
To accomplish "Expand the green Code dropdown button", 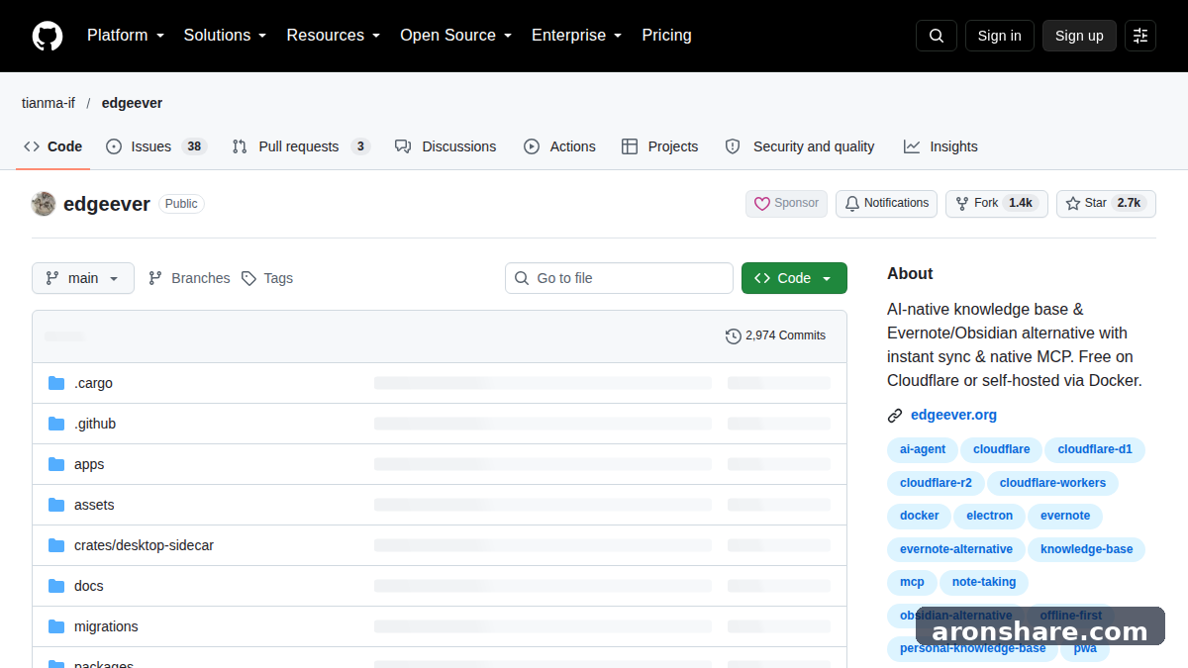I will pos(794,278).
